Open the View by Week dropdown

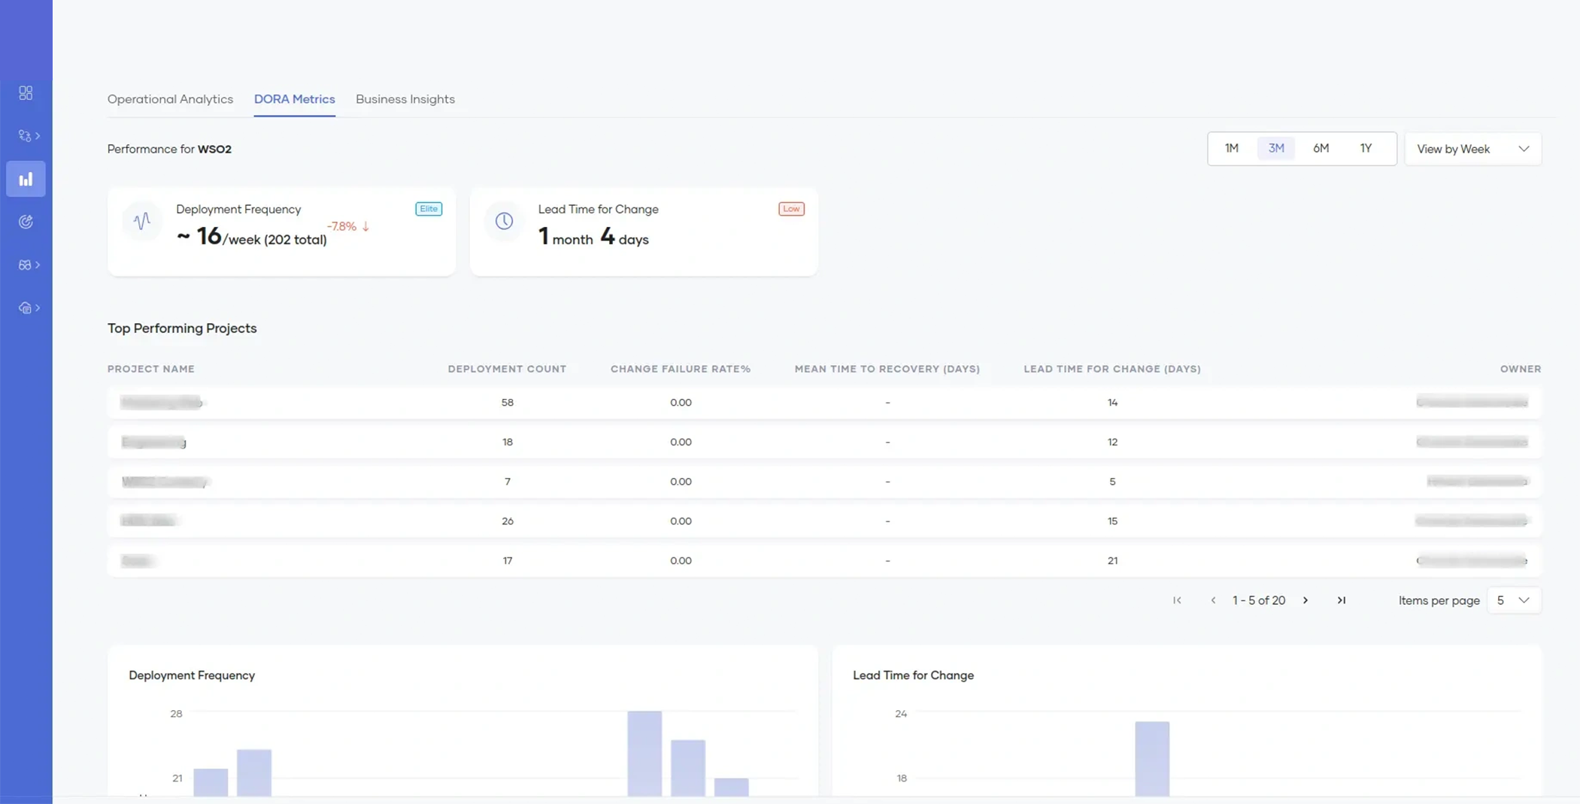(x=1472, y=149)
